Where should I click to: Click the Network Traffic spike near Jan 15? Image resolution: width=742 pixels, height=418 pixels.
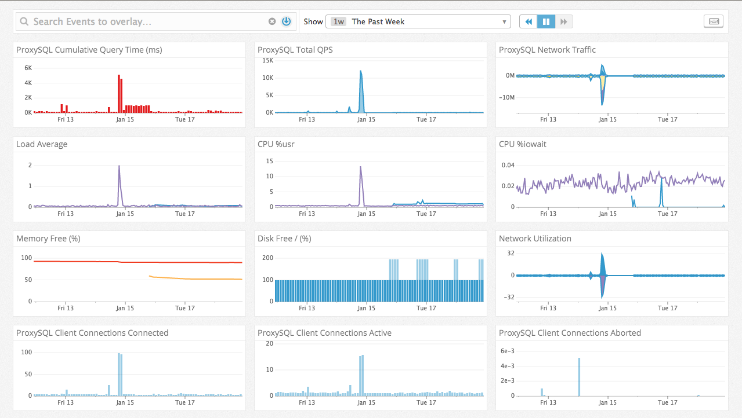click(x=603, y=84)
